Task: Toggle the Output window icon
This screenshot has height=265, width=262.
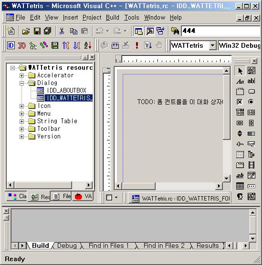Action: 150,31
